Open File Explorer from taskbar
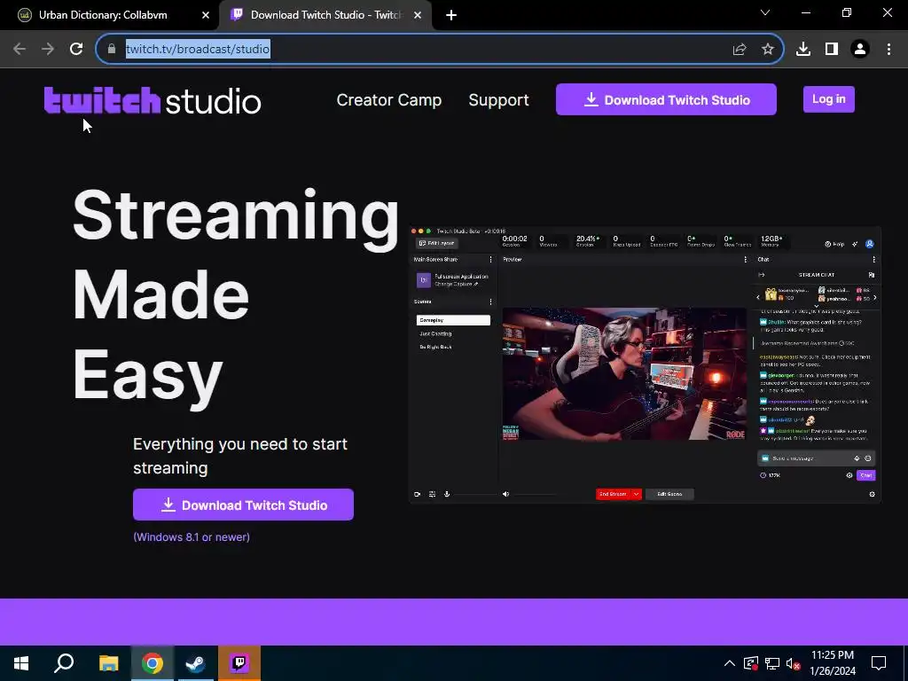The width and height of the screenshot is (908, 681). pos(108,663)
